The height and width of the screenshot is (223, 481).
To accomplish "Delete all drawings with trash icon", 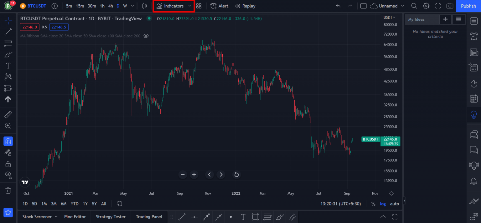I will [8, 190].
